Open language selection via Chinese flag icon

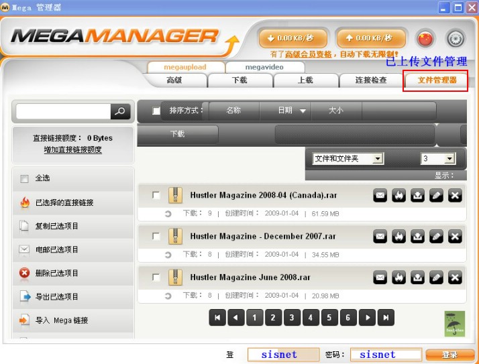tap(425, 39)
